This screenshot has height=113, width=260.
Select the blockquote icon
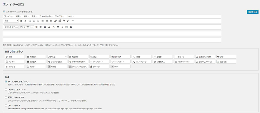29,21
